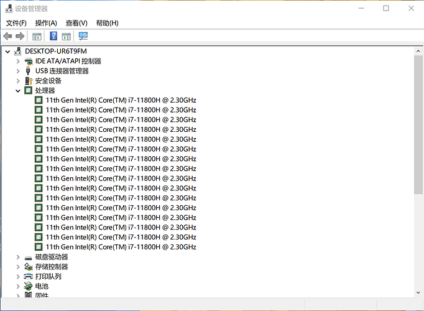Click the vertical scrollbar thumb
Screen dimensions: 424x311
418,124
